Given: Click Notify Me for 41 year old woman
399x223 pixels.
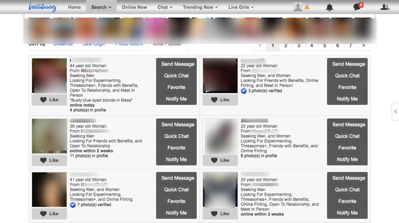Looking at the screenshot, I should (x=176, y=213).
